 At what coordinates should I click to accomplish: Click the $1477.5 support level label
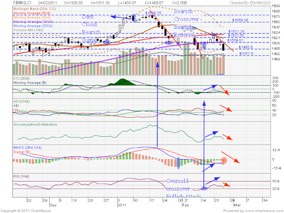tap(246, 54)
